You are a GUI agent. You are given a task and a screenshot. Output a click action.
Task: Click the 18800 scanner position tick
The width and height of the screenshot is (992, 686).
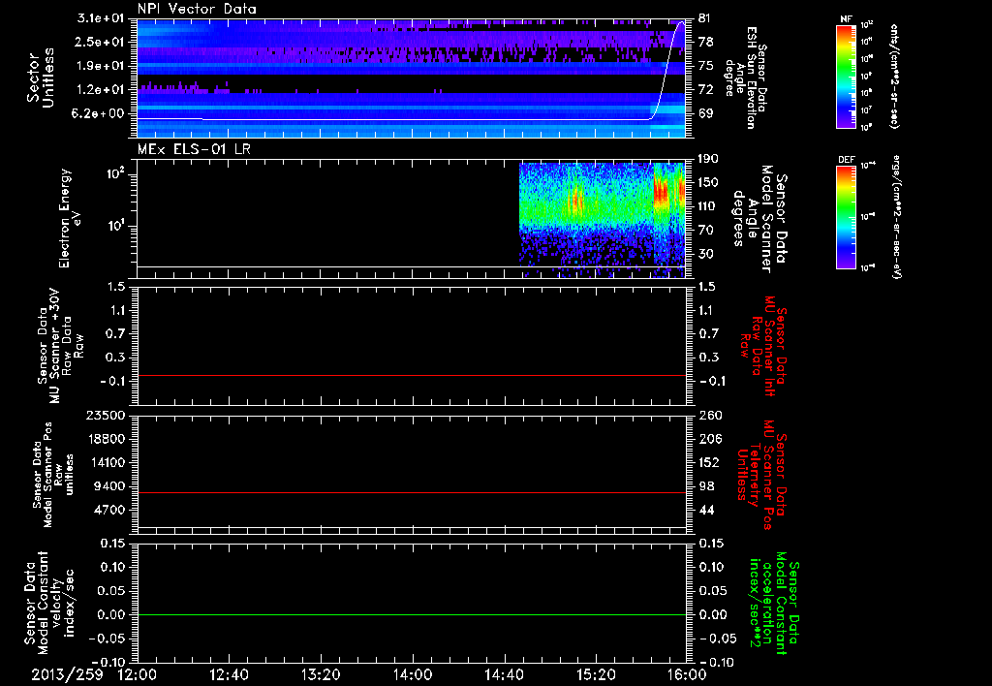[x=106, y=439]
